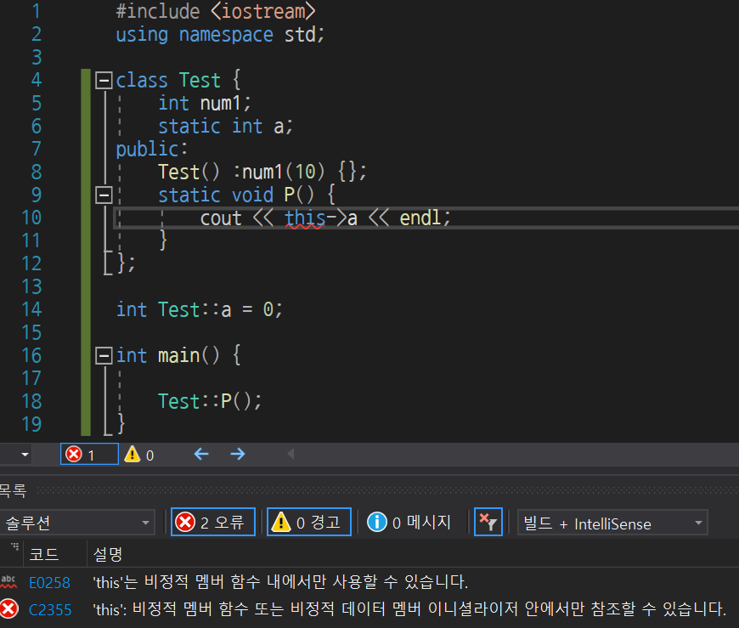Click 'int Test::a = 0;' on line 14
Viewport: 739px width, 628px height.
point(200,310)
